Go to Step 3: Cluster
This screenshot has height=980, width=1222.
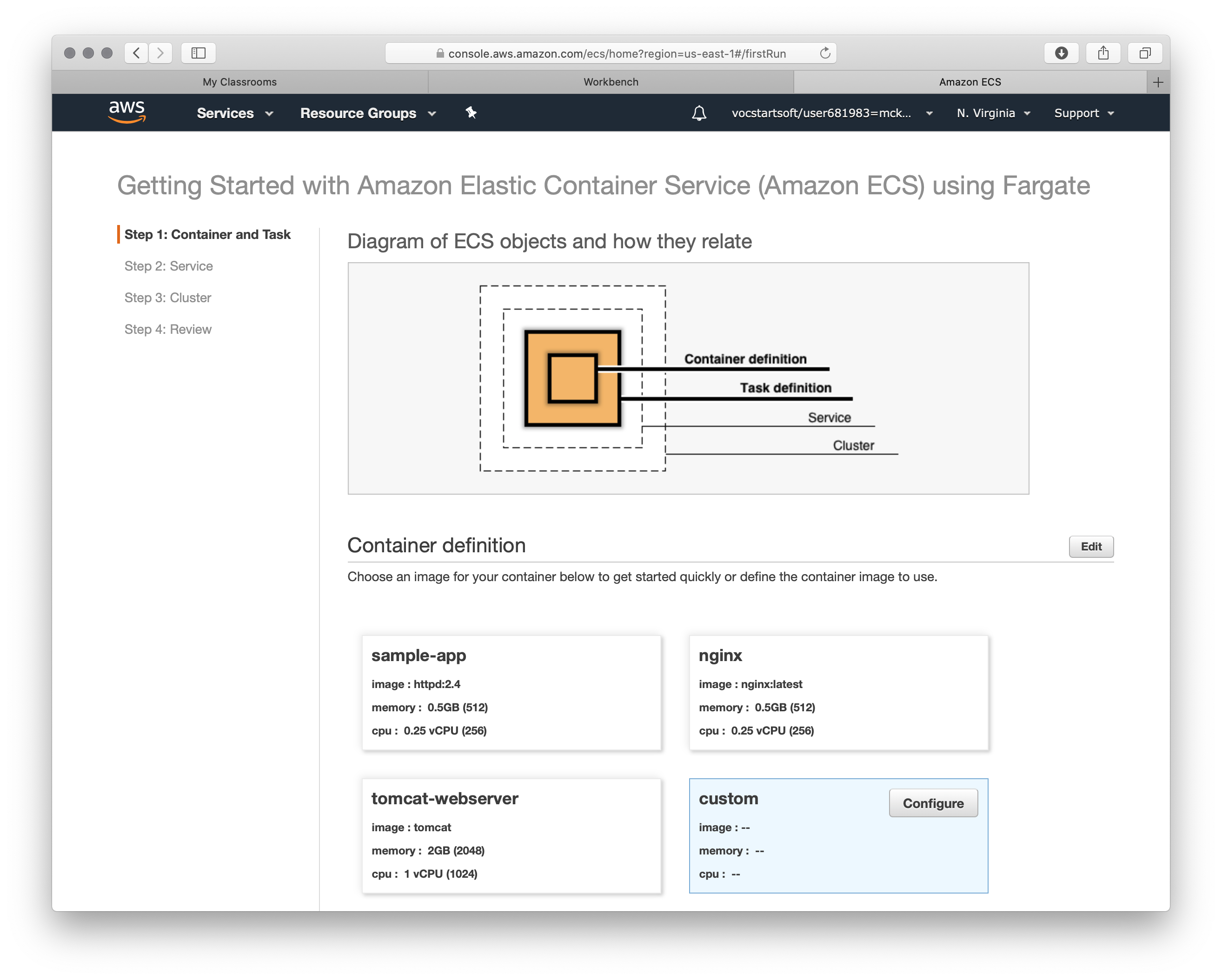point(168,298)
